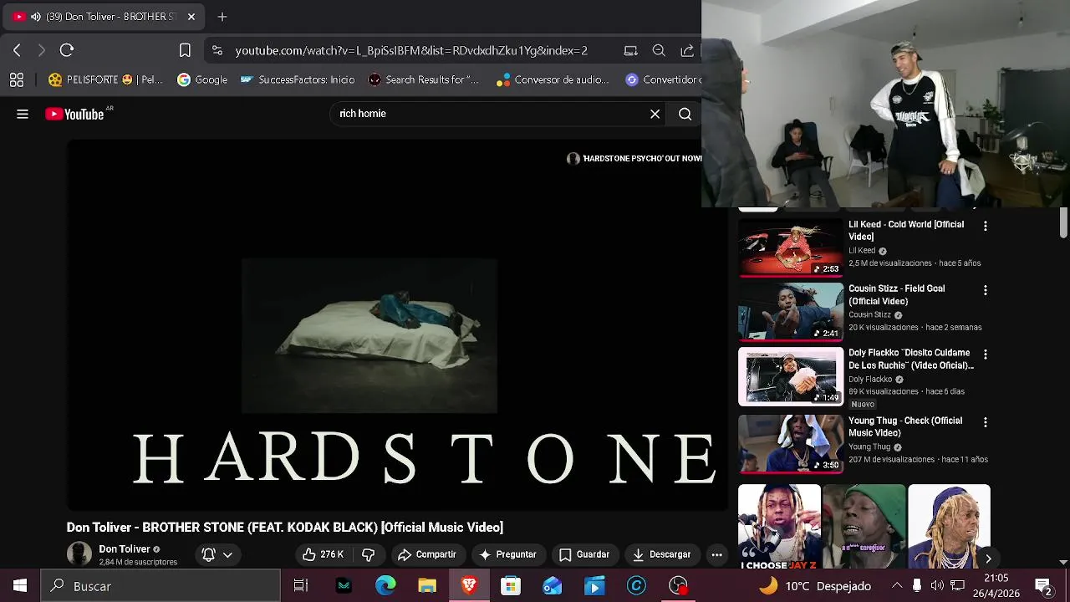The width and height of the screenshot is (1070, 602).
Task: Open Microsoft Edge from the taskbar
Action: click(385, 586)
